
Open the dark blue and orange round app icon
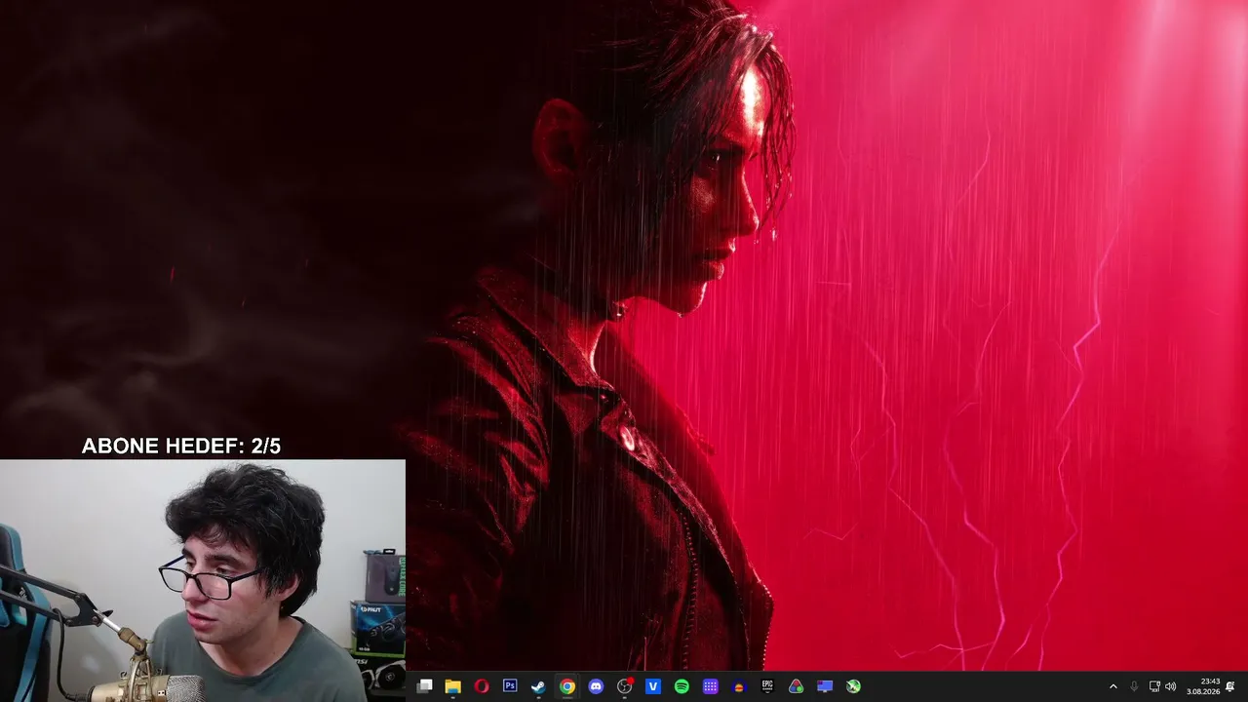click(x=739, y=686)
